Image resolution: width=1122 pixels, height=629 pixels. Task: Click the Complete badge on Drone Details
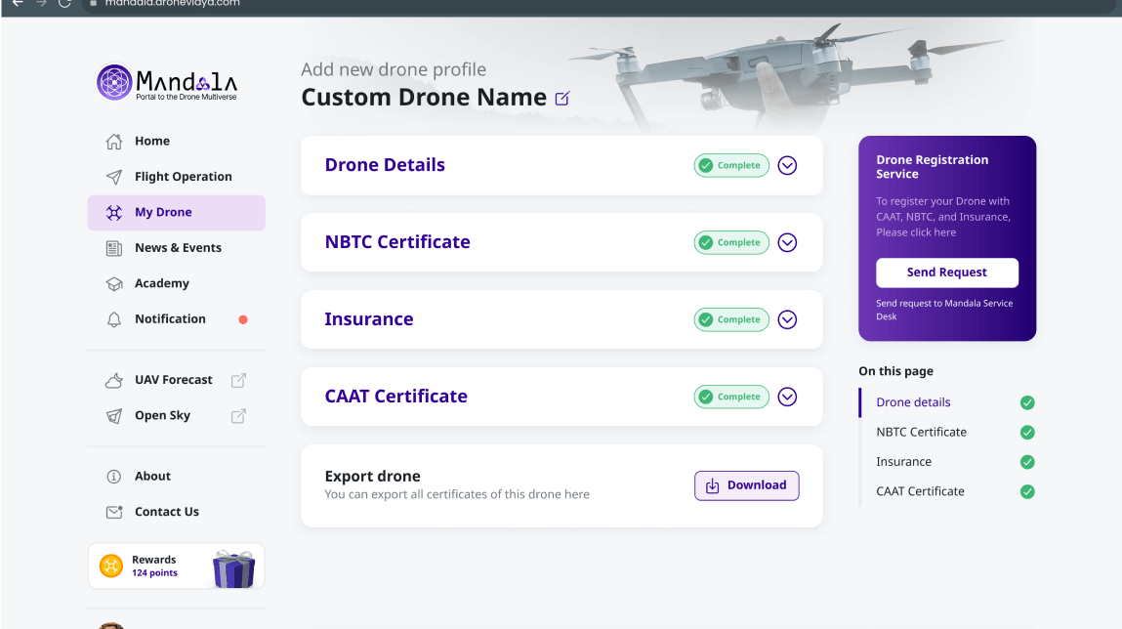(731, 165)
